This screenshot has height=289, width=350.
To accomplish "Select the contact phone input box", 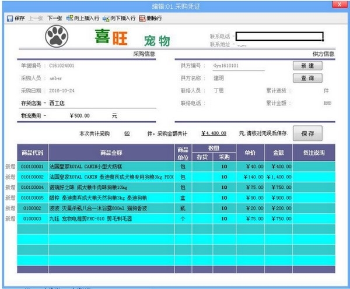I will (x=279, y=36).
